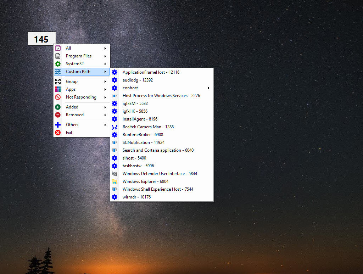This screenshot has width=363, height=274.
Task: Pick Search and Cortana application - 6040
Action: tap(162, 150)
